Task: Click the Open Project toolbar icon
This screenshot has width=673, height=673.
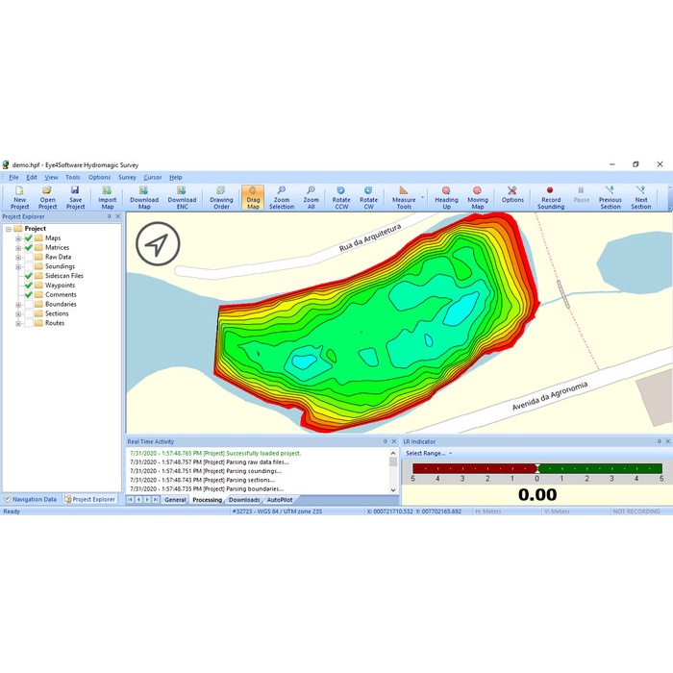Action: pos(48,197)
